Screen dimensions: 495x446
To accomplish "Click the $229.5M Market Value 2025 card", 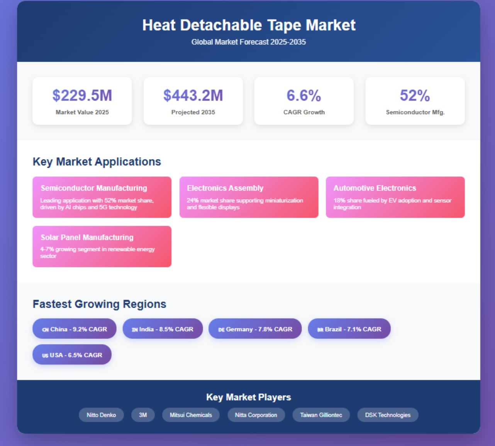I will pos(82,101).
